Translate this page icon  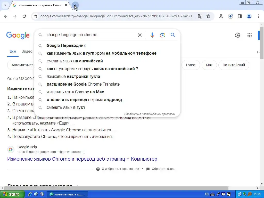[x=200, y=16]
